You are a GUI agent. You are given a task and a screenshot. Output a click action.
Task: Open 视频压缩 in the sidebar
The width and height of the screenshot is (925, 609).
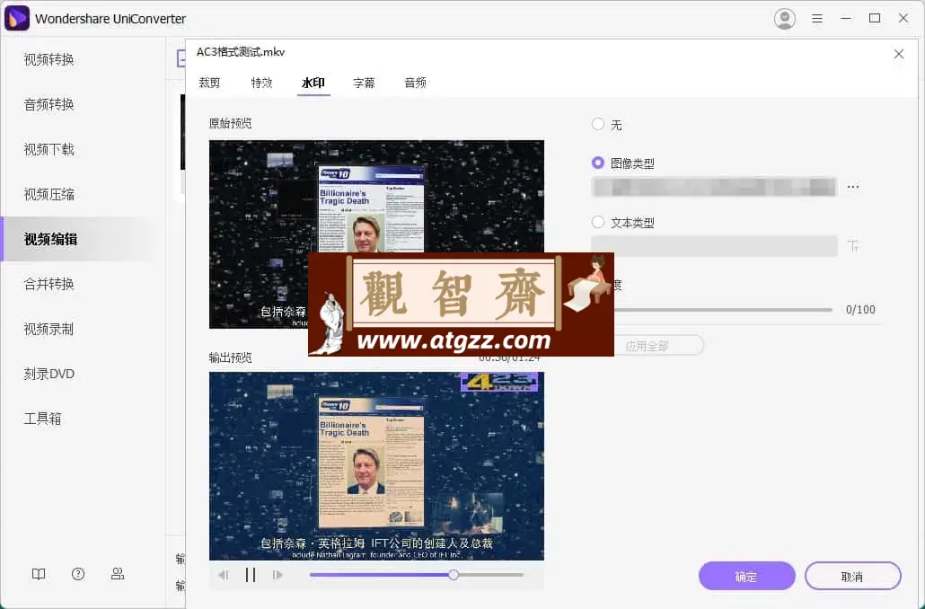(49, 194)
